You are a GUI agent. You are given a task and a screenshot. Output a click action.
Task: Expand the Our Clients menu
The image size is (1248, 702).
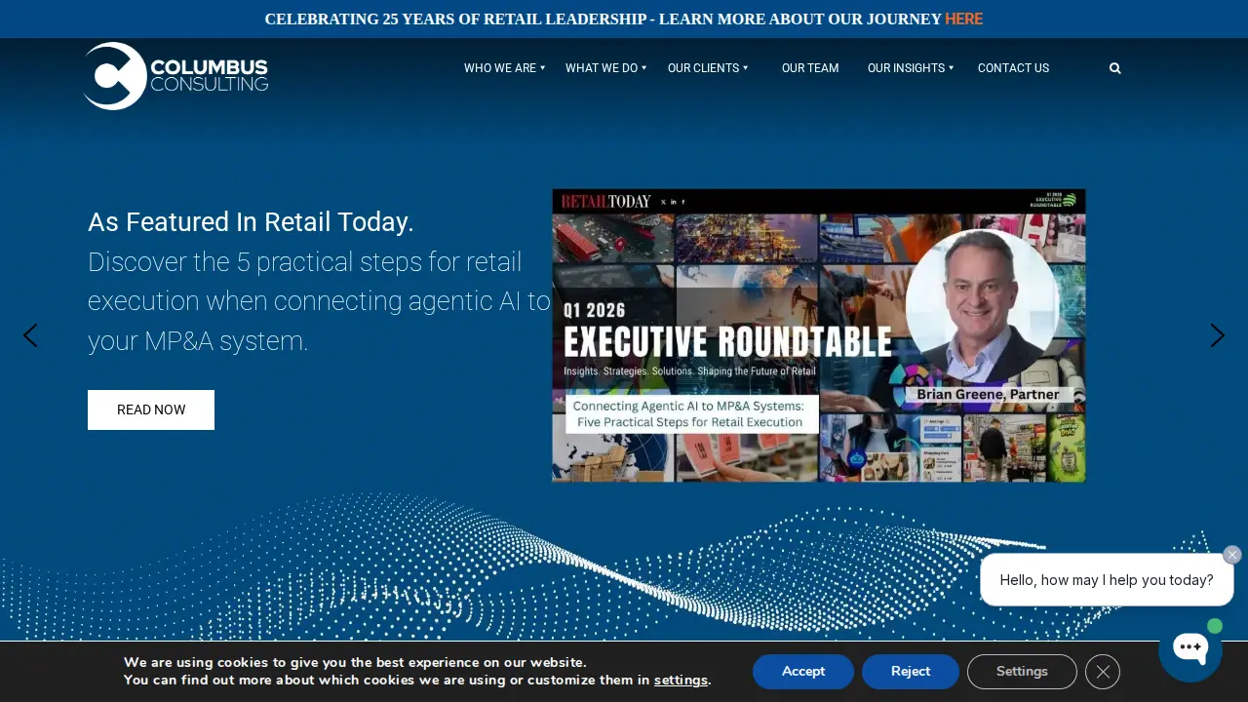(x=708, y=68)
